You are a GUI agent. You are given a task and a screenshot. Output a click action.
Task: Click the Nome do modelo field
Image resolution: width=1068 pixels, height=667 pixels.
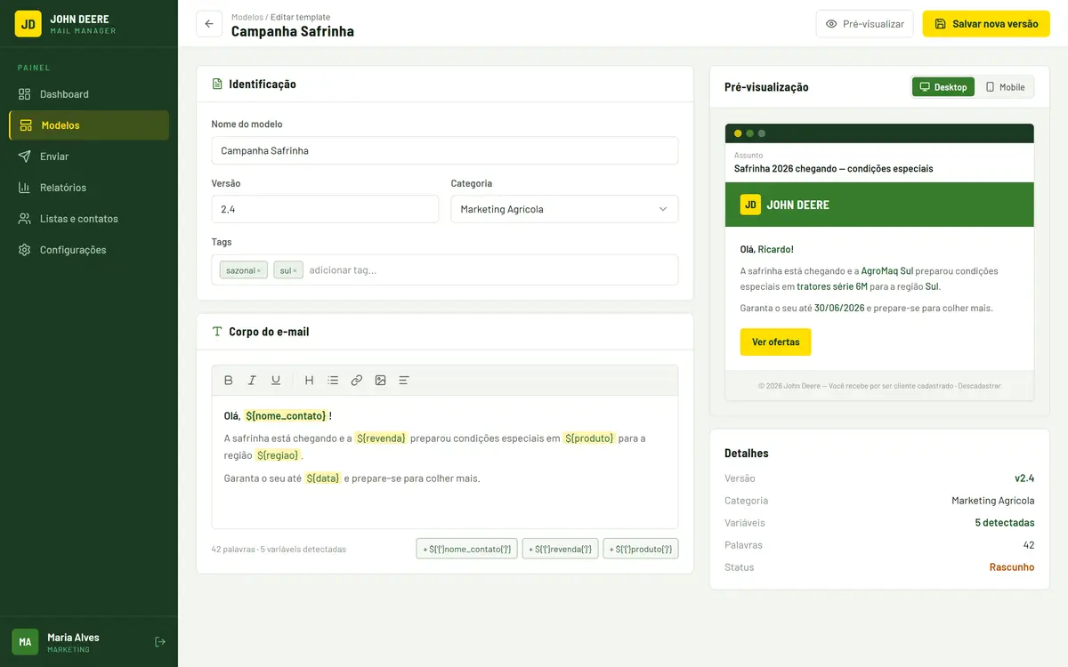tap(445, 150)
